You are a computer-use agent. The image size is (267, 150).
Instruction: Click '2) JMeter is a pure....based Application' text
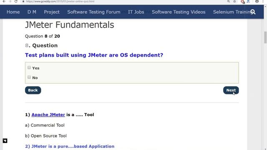tap(70, 146)
